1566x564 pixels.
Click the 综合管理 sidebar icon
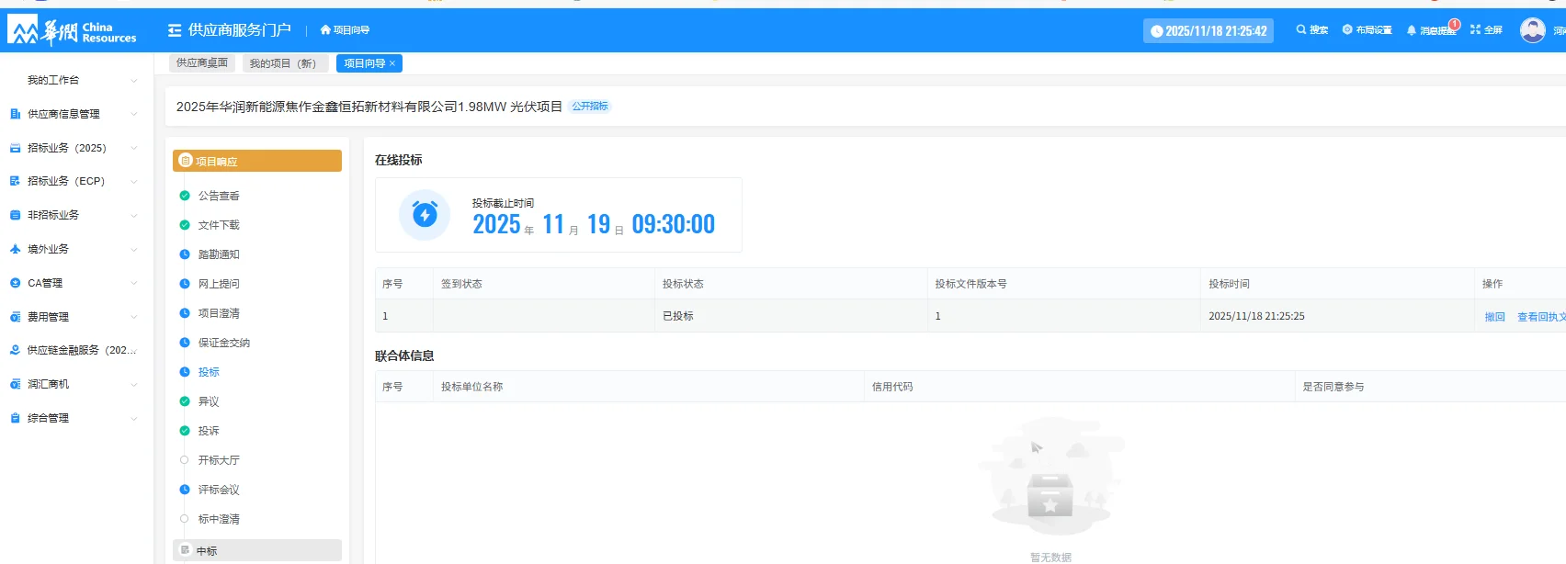point(15,418)
